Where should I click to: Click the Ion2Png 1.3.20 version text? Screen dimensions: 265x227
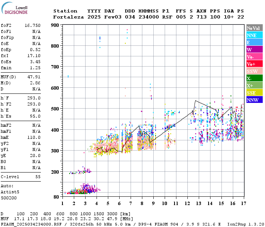tap(246, 224)
